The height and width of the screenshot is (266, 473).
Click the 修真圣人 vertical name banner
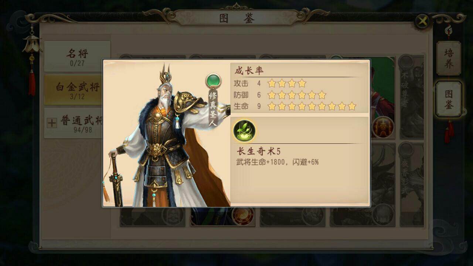point(213,108)
